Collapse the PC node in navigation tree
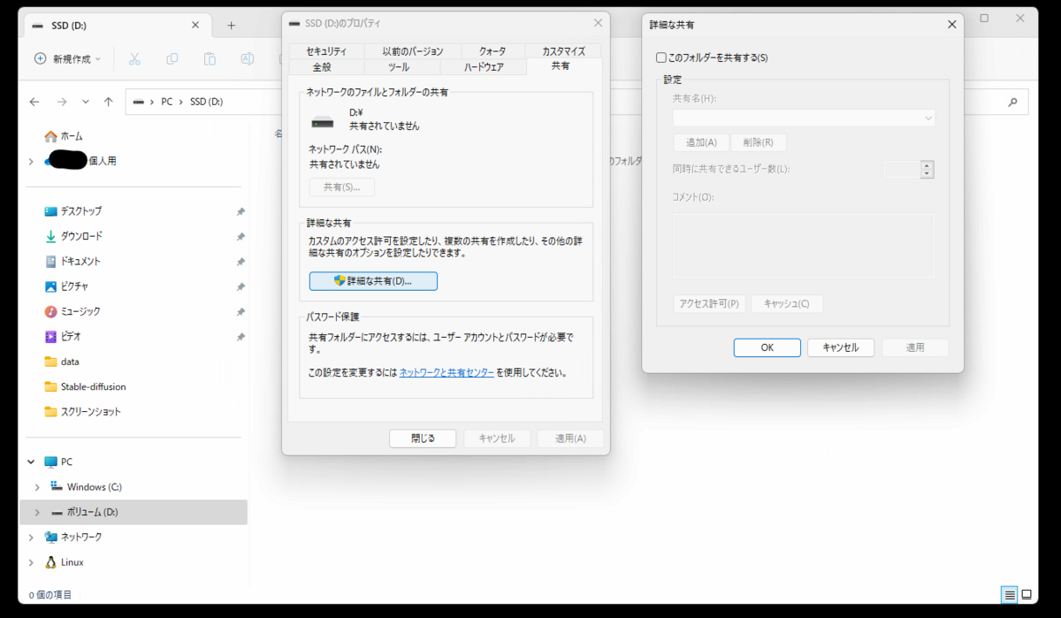Screen dimensions: 1061x618 click(31, 462)
